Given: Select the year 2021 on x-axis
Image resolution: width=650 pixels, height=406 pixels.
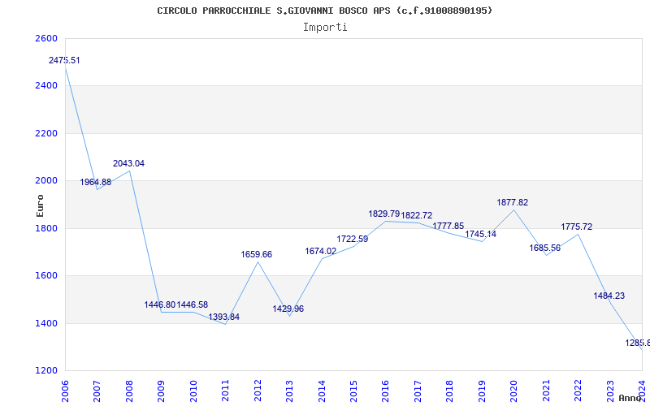Looking at the screenshot, I should click(x=546, y=391).
